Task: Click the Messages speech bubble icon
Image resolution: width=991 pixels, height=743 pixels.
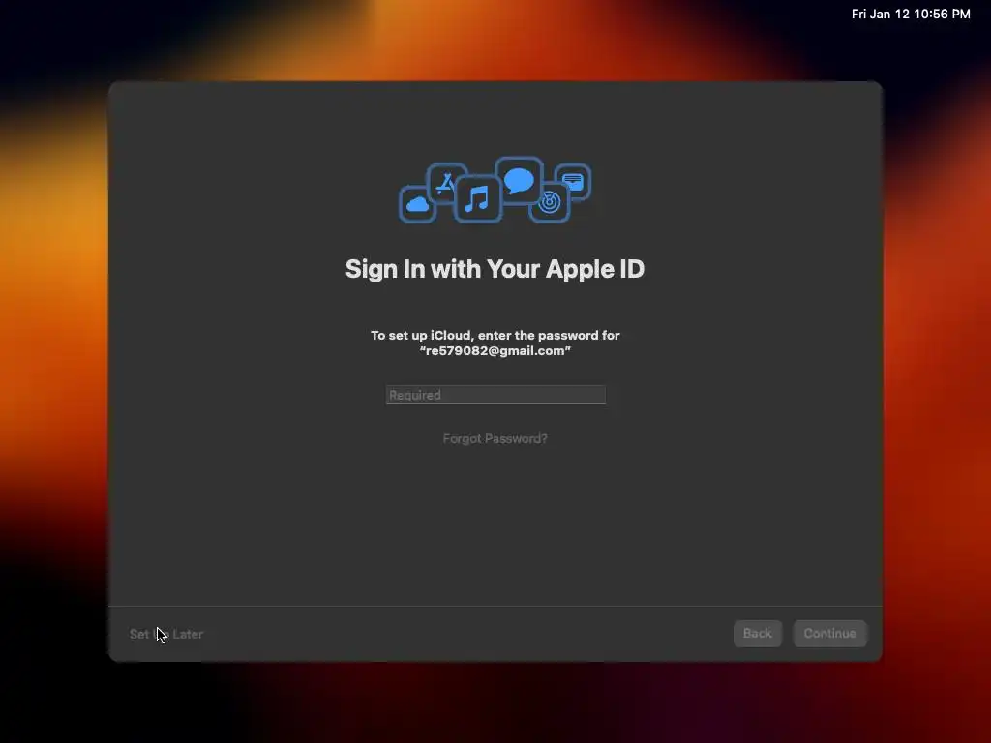Action: (519, 180)
